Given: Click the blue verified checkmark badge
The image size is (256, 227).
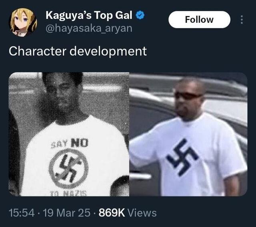Looking at the screenshot, I should [x=140, y=15].
